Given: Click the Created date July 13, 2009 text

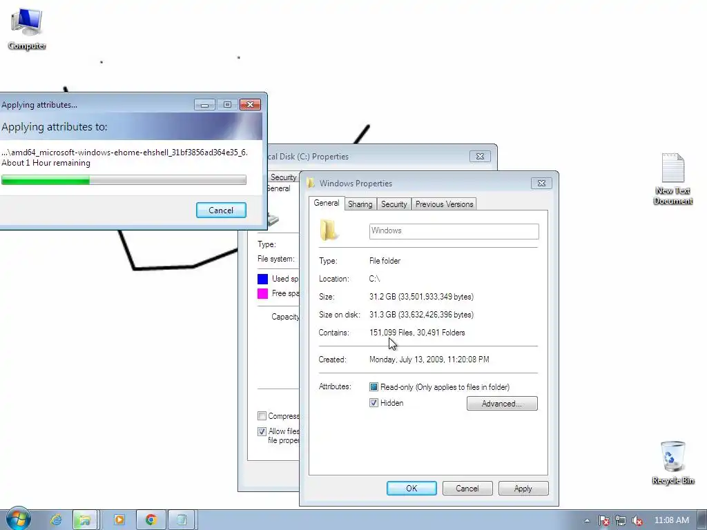Looking at the screenshot, I should click(x=429, y=360).
